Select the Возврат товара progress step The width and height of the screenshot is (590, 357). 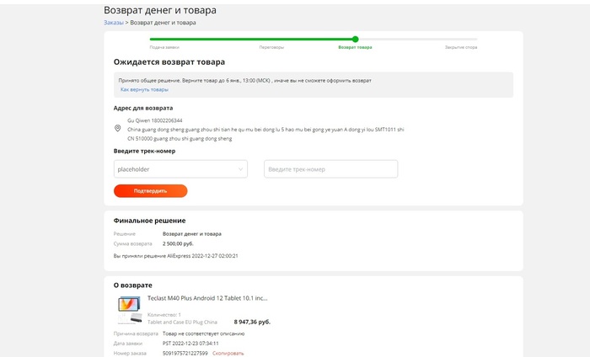355,47
